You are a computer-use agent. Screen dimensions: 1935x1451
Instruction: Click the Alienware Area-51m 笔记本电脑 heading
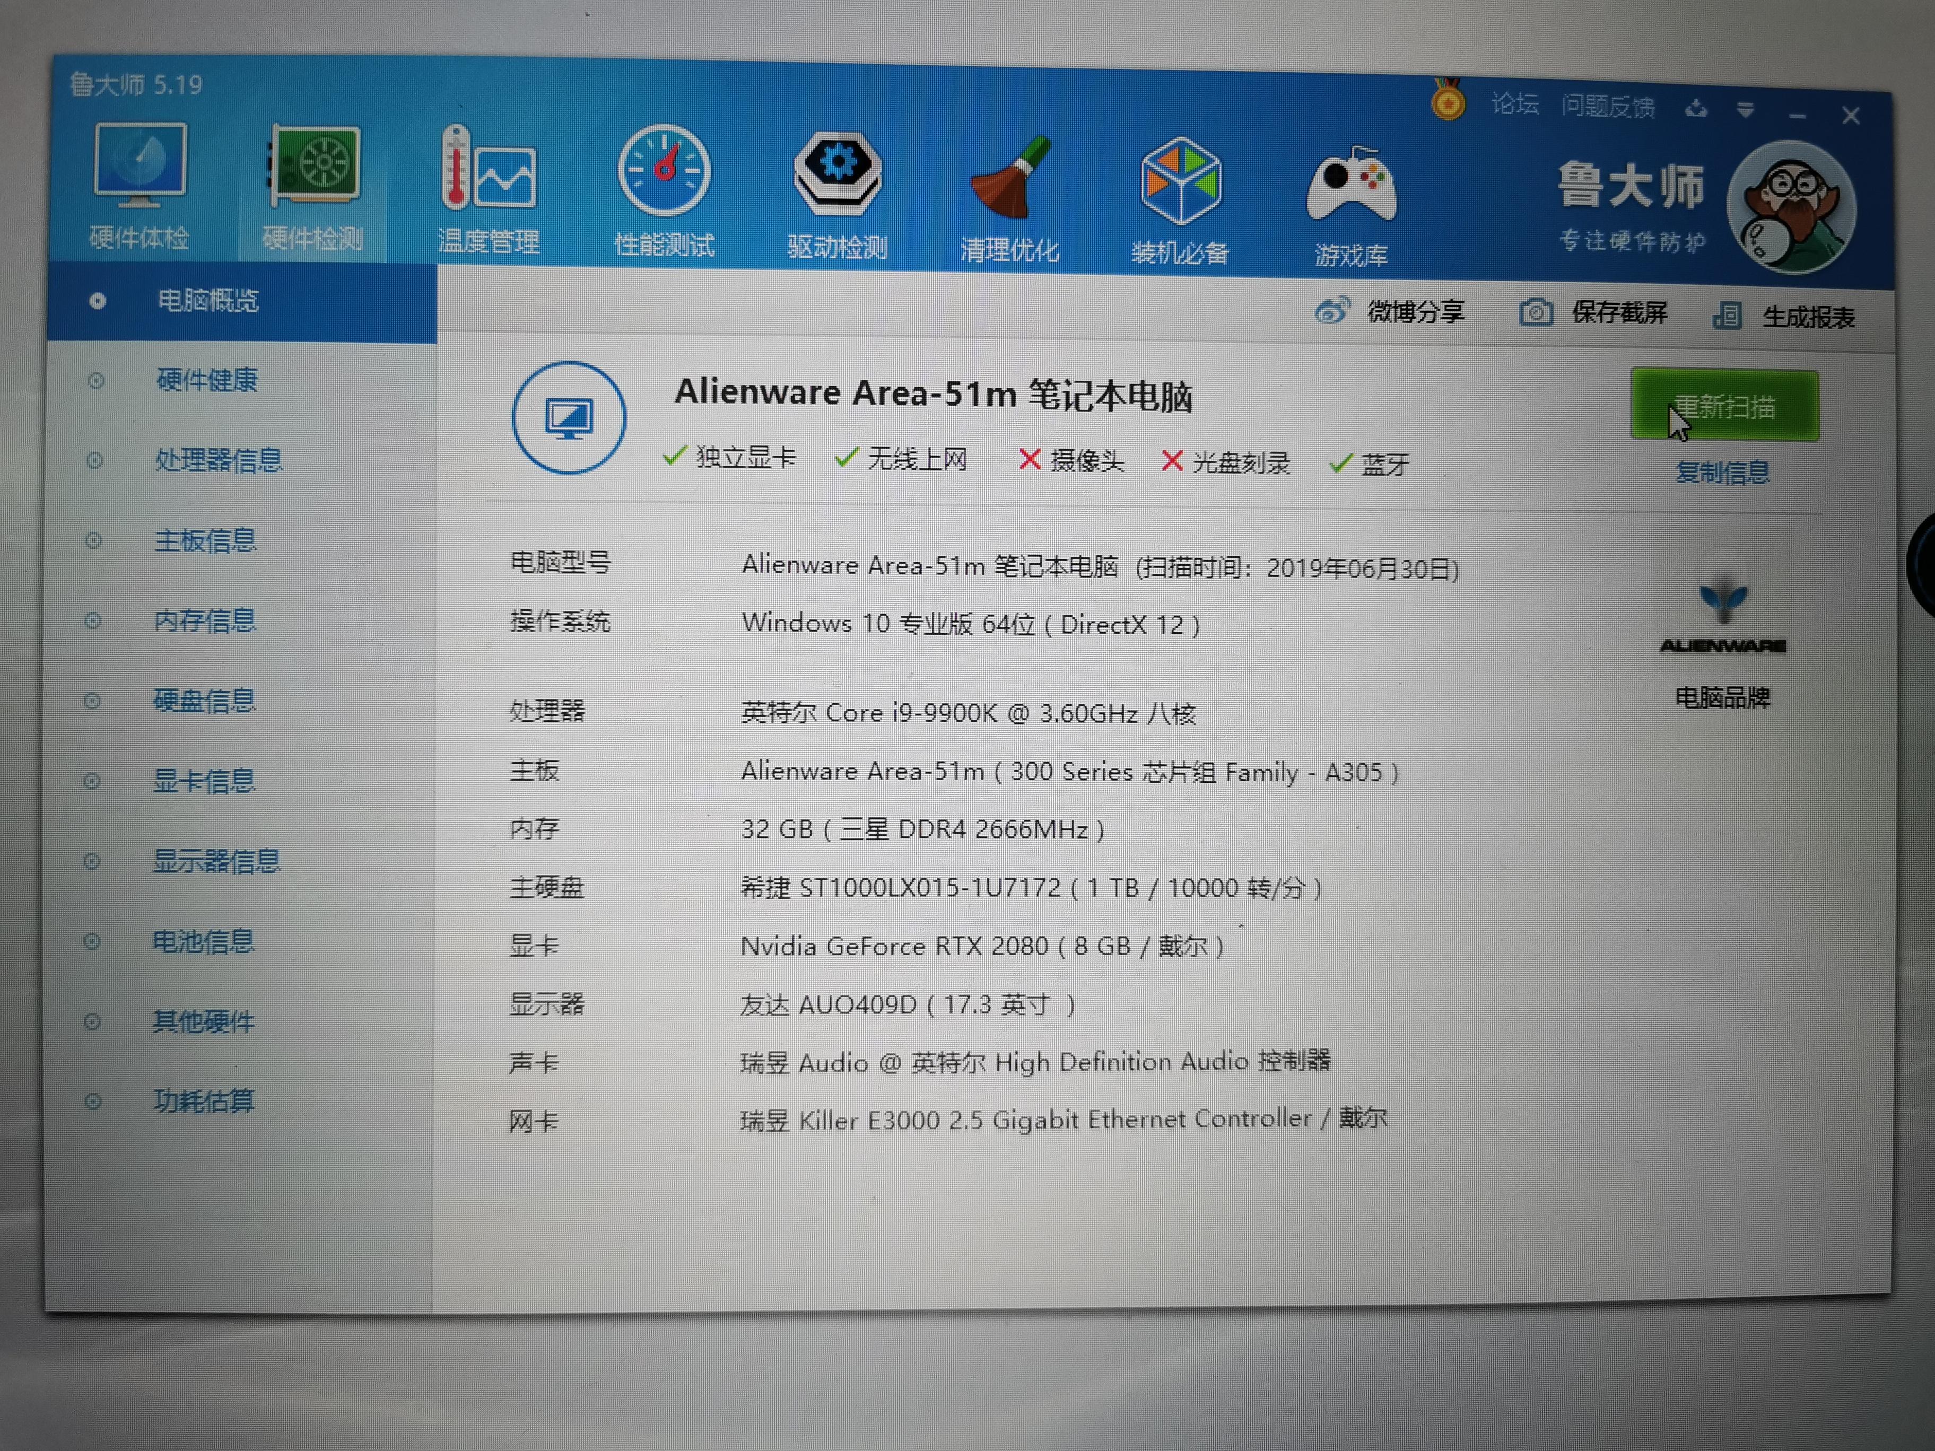tap(934, 395)
